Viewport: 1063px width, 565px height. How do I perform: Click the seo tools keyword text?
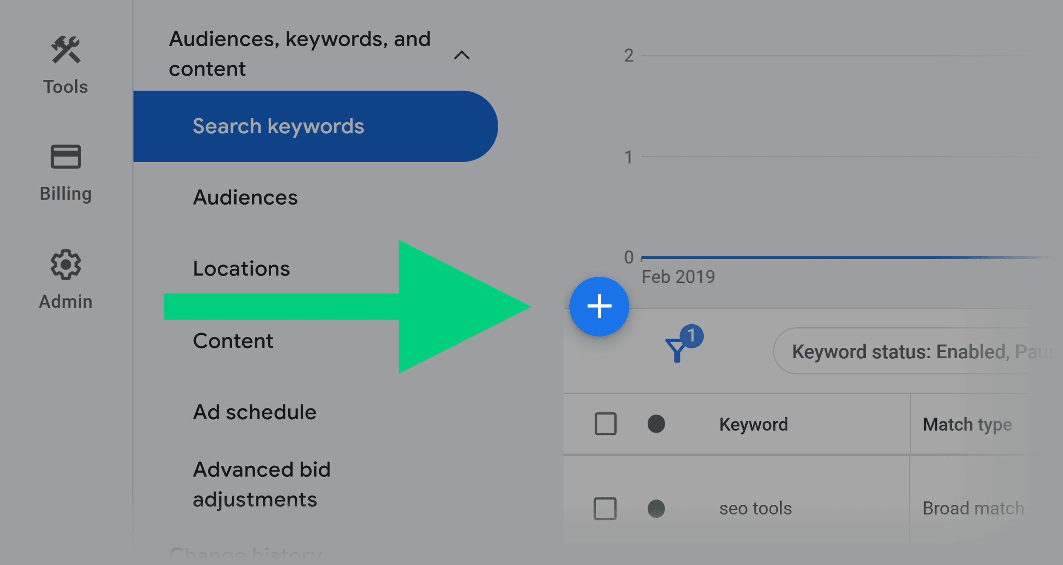(x=755, y=508)
